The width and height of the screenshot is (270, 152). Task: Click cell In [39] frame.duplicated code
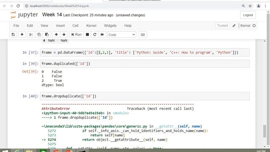coord(145,64)
